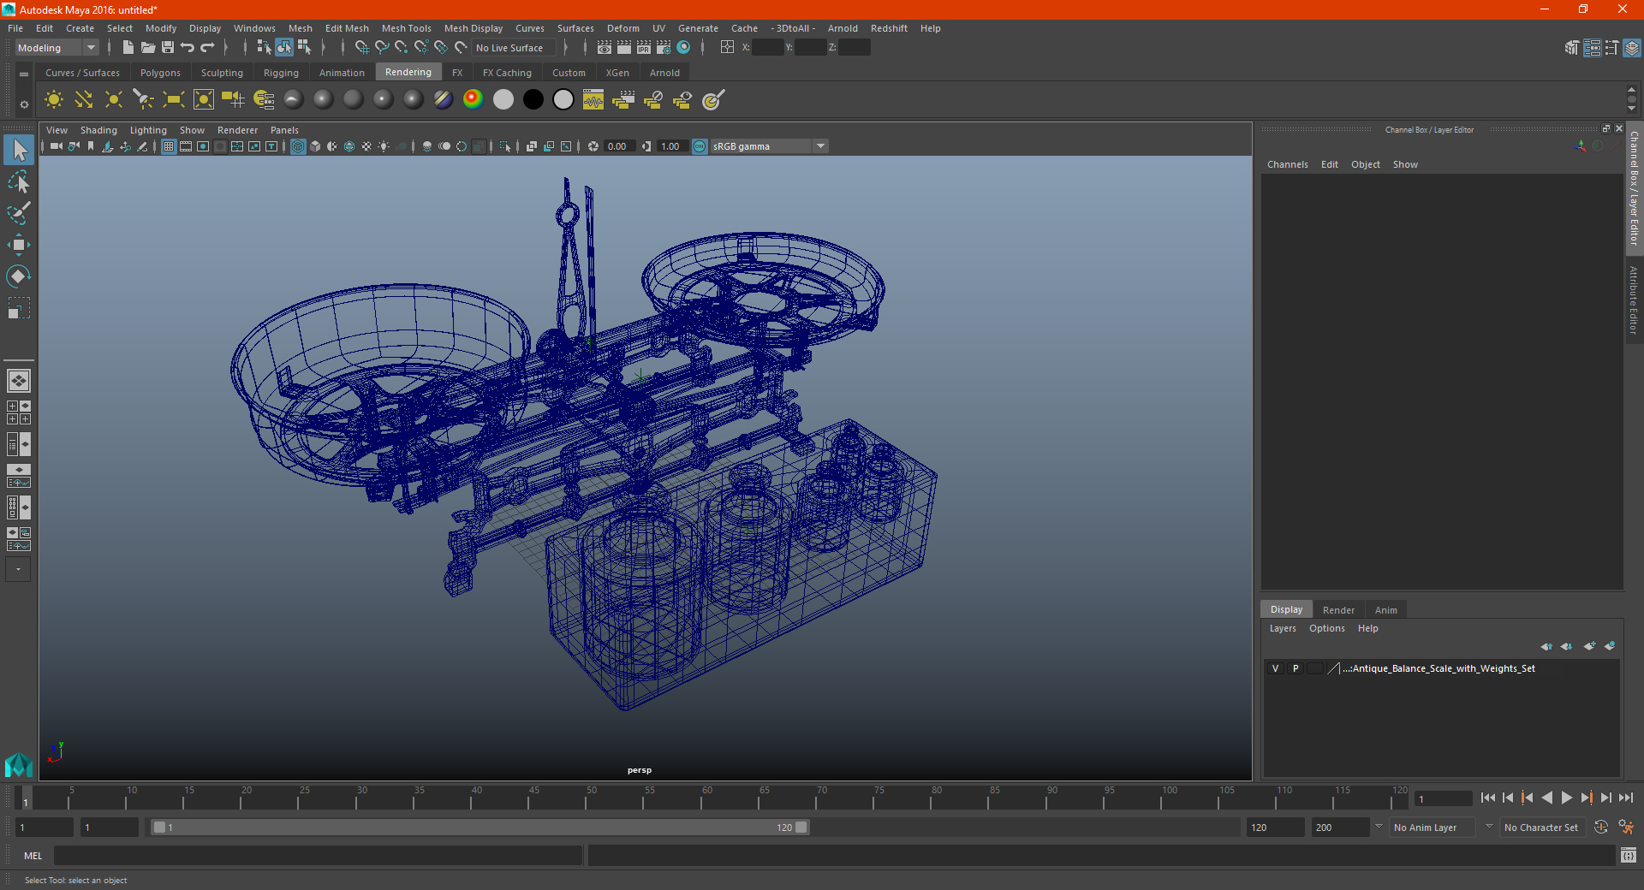
Task: Click the left handle of the range slider
Action: coord(159,828)
